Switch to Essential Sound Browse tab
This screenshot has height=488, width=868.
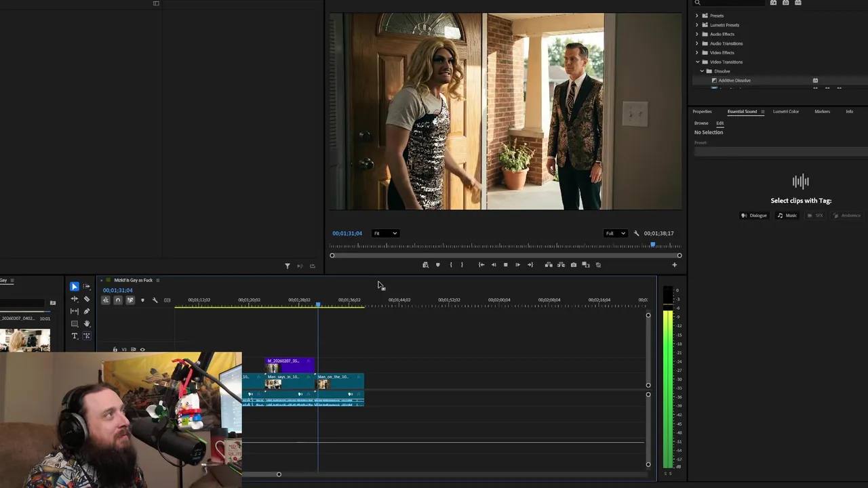click(x=701, y=123)
